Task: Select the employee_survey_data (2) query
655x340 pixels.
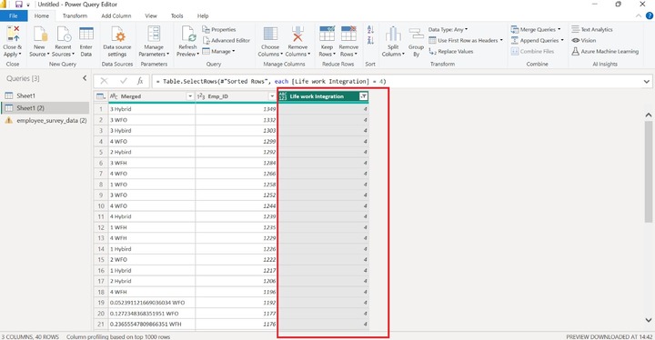Action: 45,120
